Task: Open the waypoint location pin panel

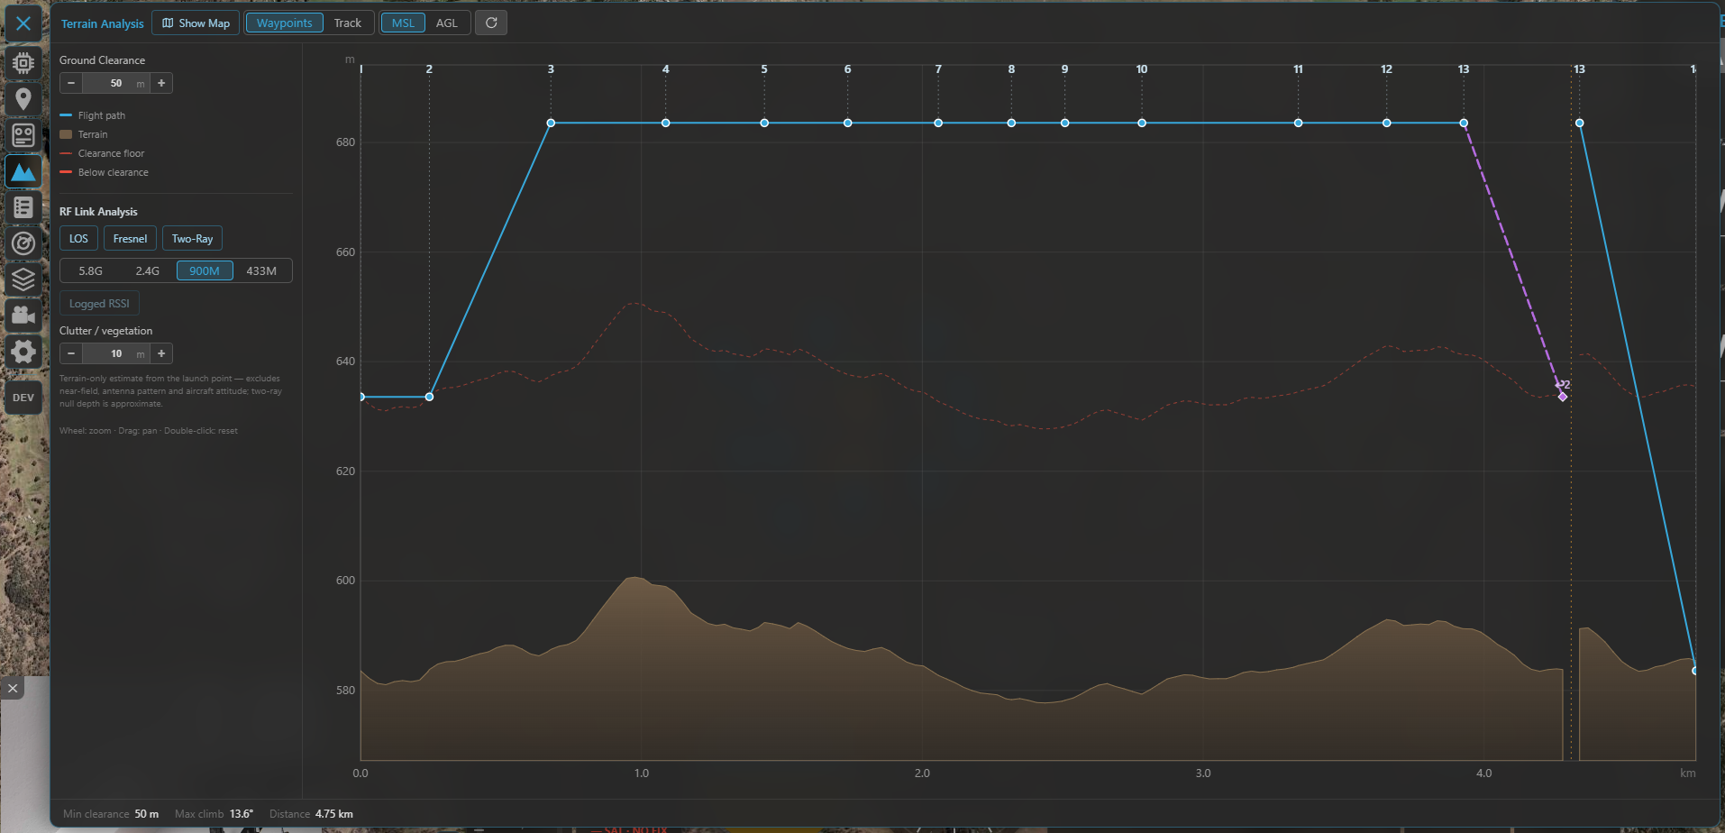Action: click(23, 99)
